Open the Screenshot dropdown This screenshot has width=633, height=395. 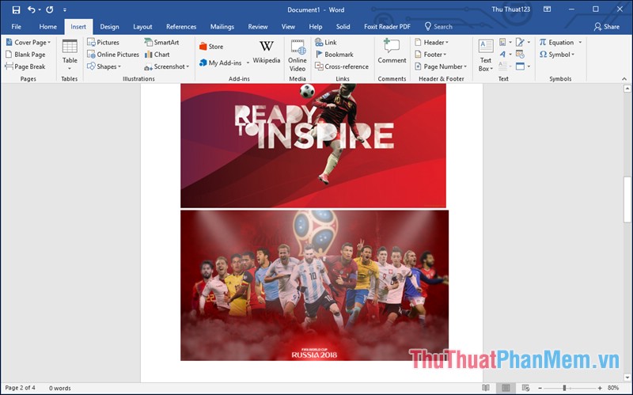tap(167, 66)
